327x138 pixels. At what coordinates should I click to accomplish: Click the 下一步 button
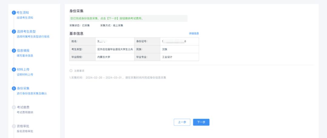click(201, 122)
